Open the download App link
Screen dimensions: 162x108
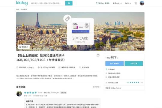tap(103, 3)
